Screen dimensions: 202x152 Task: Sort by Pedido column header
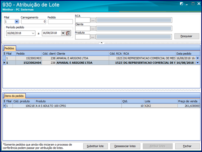pyautogui.click(x=29, y=53)
